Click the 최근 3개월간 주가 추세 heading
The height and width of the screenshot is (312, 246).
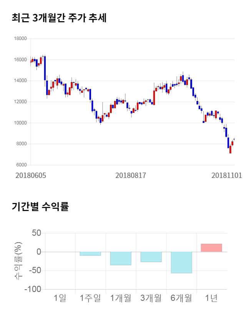[59, 18]
